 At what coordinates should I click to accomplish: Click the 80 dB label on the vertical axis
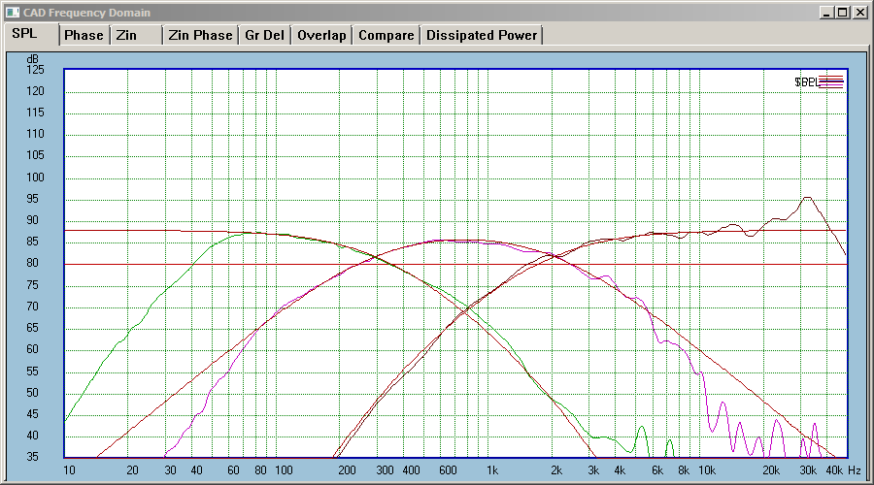point(32,263)
